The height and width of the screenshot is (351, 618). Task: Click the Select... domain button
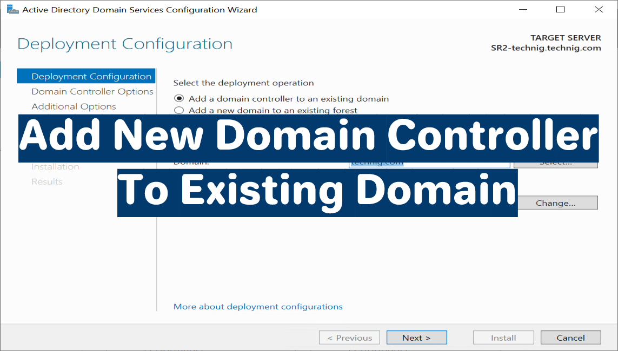click(x=556, y=165)
